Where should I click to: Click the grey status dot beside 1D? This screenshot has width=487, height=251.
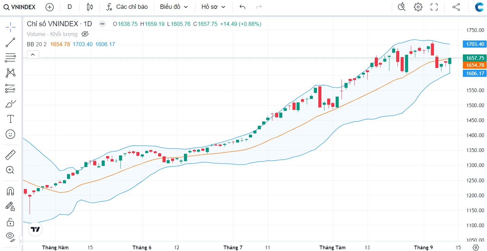click(x=102, y=24)
